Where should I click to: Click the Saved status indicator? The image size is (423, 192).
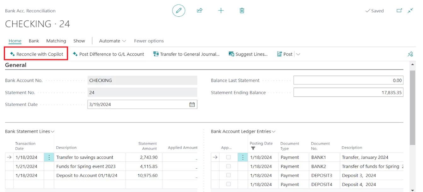pyautogui.click(x=374, y=11)
